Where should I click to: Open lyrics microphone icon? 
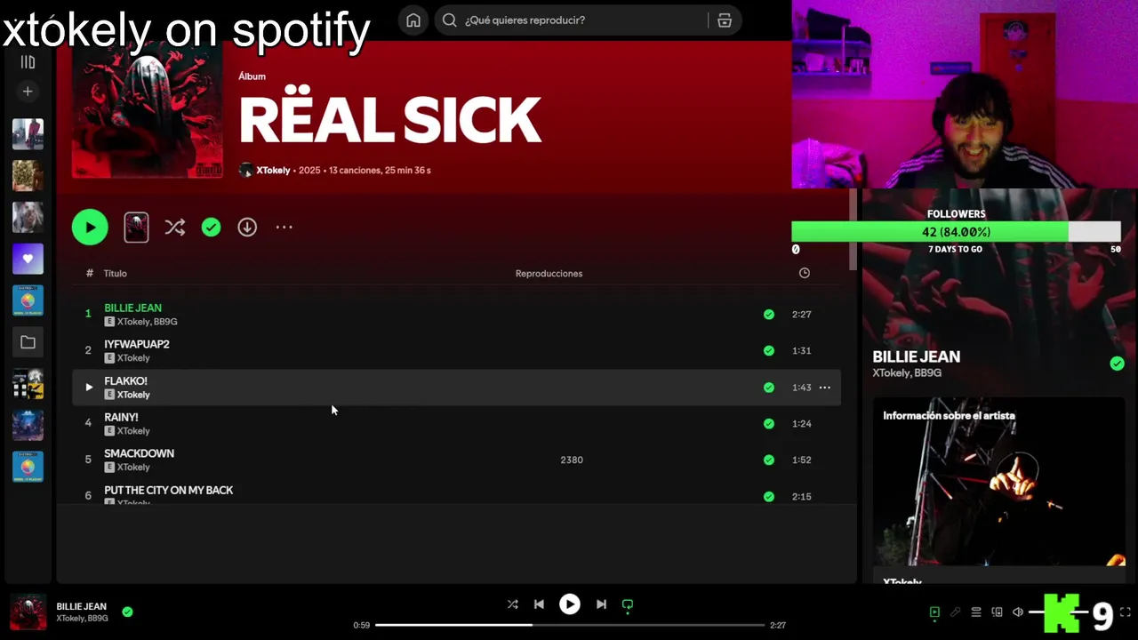955,612
